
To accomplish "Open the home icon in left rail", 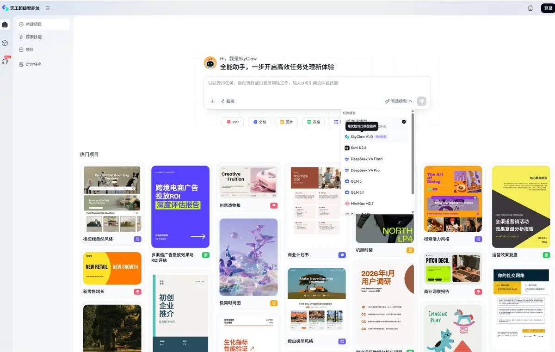I will pos(5,25).
